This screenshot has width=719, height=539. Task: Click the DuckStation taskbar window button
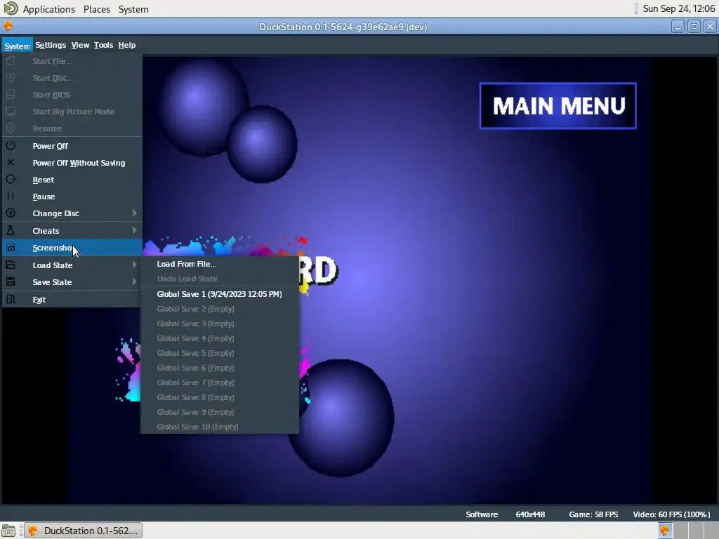[x=84, y=531]
